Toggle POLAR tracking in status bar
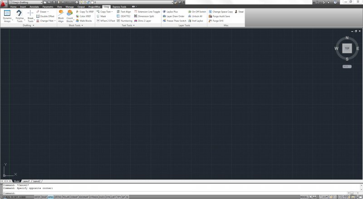This screenshot has height=199, width=363. pyautogui.click(x=66, y=197)
